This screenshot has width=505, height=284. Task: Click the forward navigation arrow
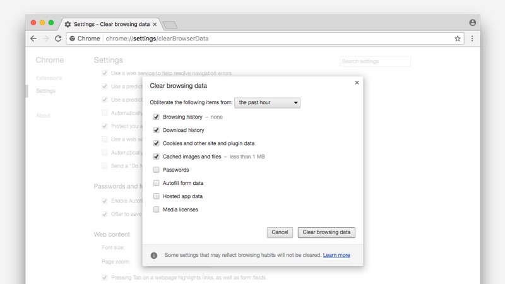(x=45, y=38)
